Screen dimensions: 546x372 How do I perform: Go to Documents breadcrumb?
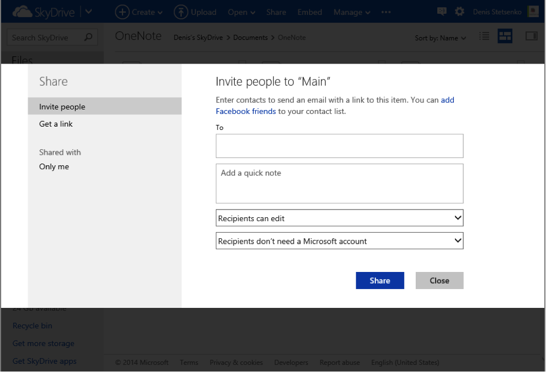pos(251,38)
